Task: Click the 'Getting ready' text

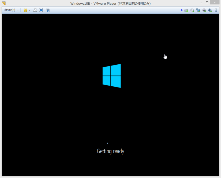Action: tap(110, 151)
